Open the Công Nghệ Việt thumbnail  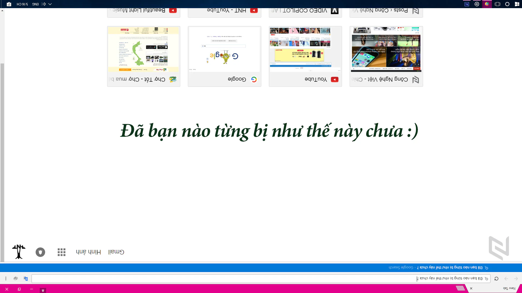[386, 56]
